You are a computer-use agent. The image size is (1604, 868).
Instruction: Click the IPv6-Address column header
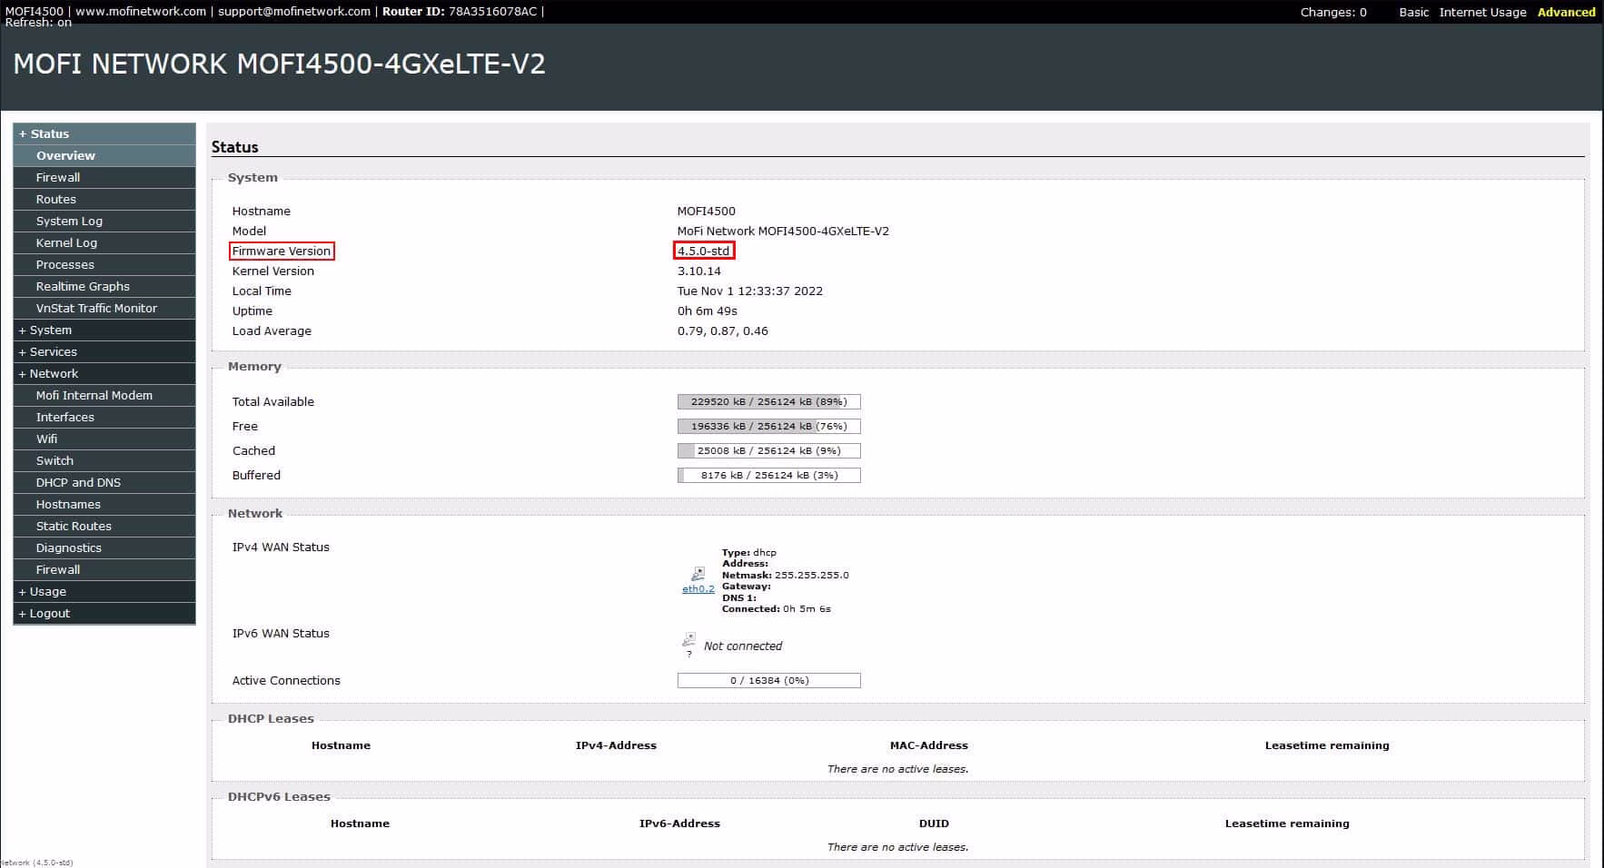[x=679, y=824]
